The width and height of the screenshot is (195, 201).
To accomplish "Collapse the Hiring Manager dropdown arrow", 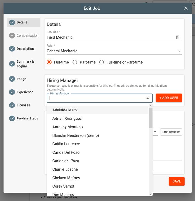I will 148,98.
